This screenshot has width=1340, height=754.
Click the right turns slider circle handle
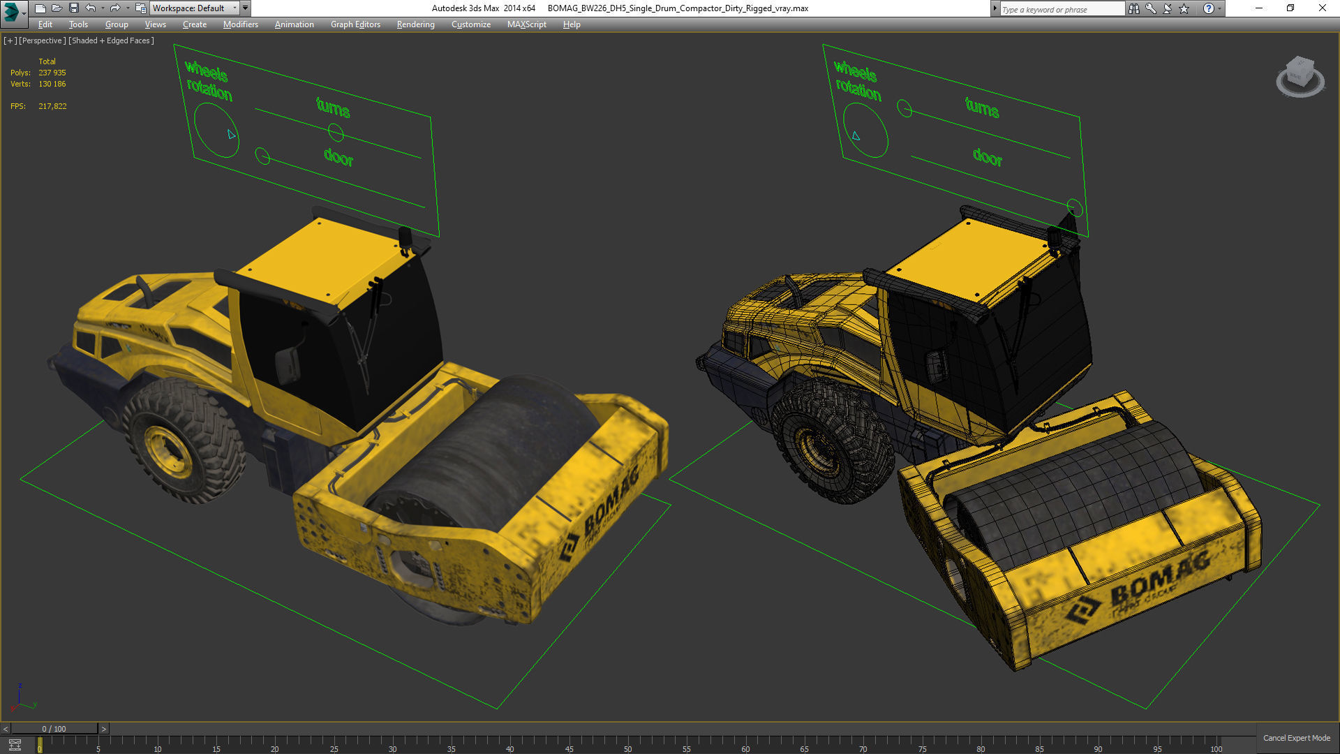coord(904,109)
